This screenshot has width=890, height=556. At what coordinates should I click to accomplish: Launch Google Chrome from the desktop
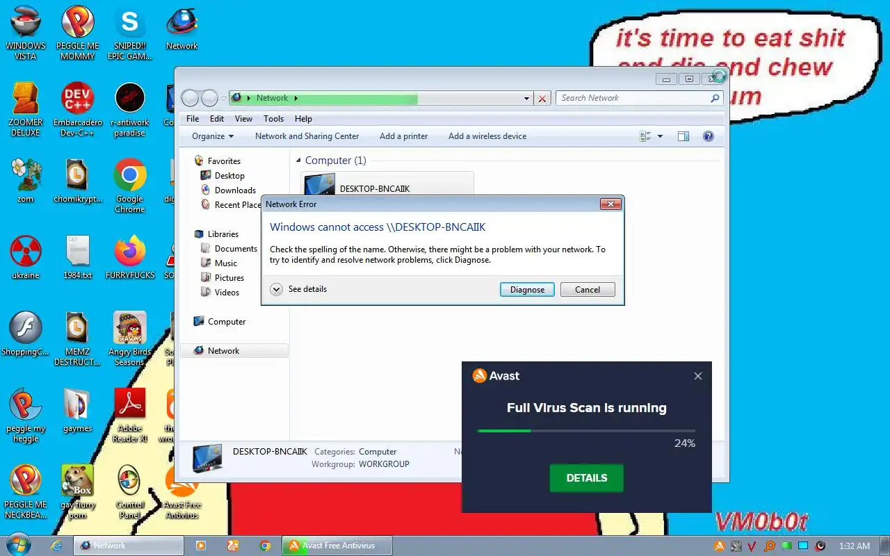pos(130,185)
